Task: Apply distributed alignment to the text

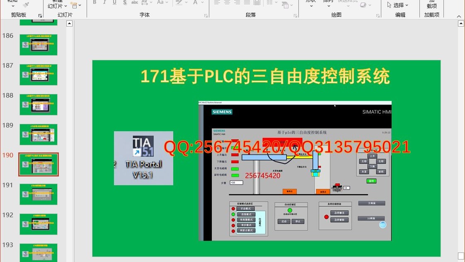Action: click(257, 2)
